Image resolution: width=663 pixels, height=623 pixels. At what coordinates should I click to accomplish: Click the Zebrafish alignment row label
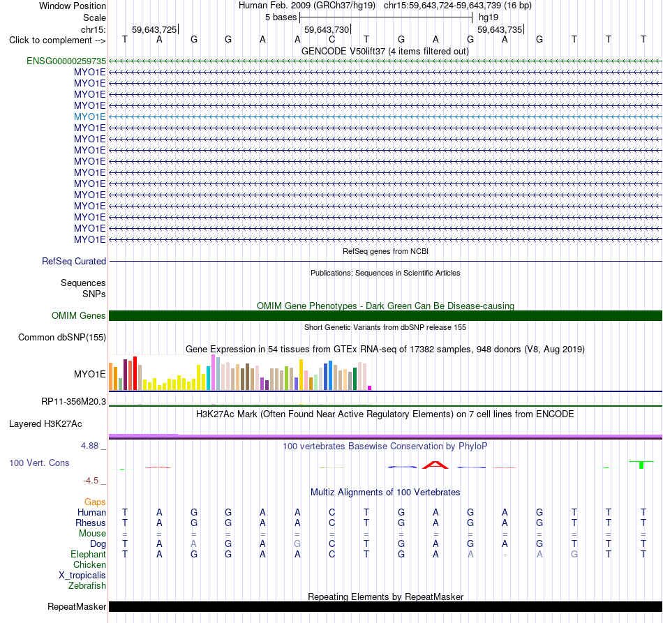tap(87, 585)
